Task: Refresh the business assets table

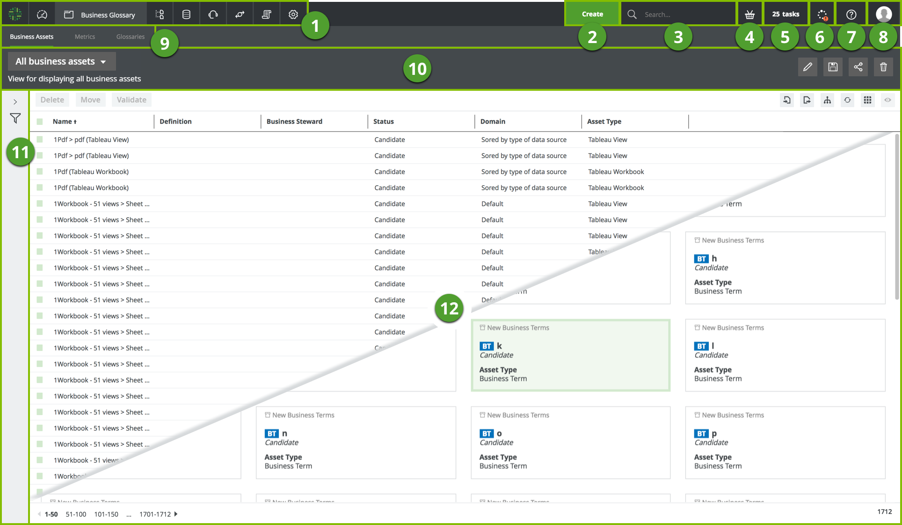Action: click(x=847, y=100)
